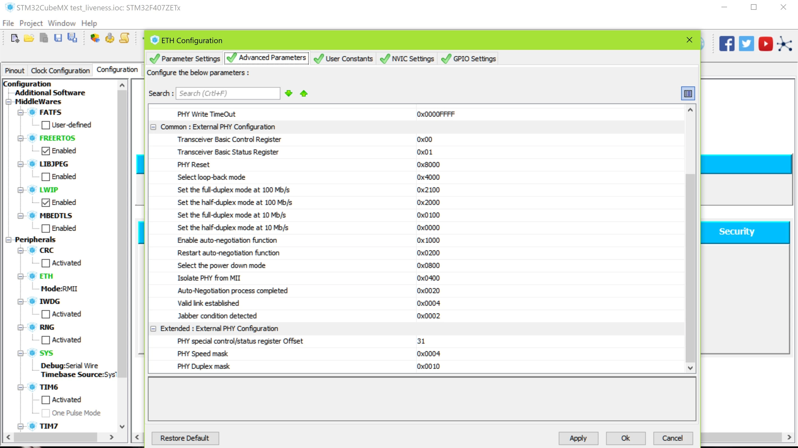This screenshot has width=798, height=448.
Task: Open the Twitter link icon
Action: pos(746,44)
